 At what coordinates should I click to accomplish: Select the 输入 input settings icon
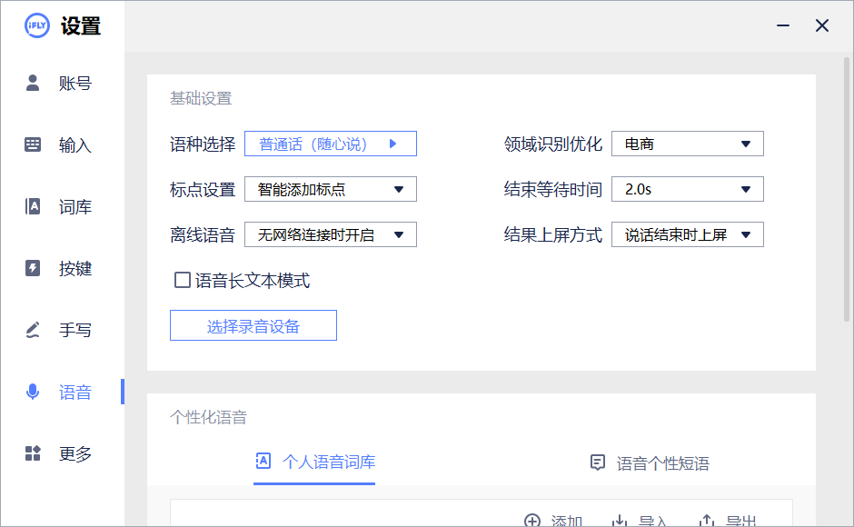(x=34, y=144)
